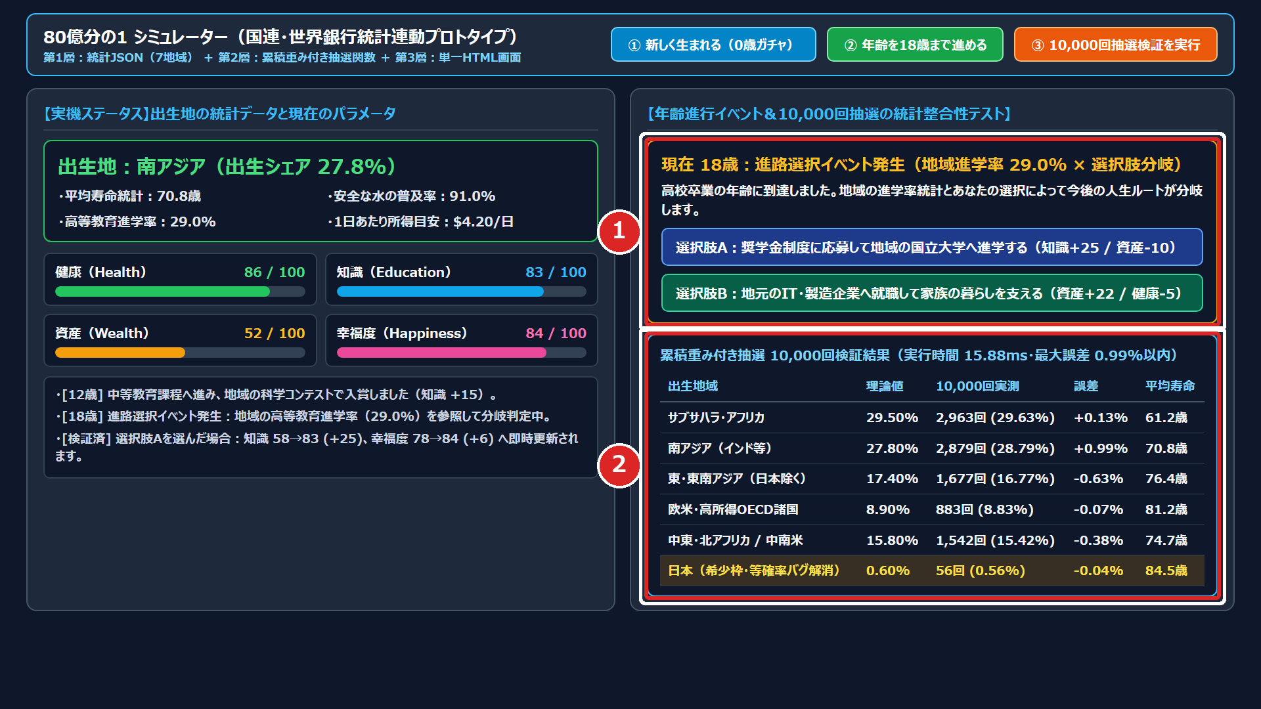Click the 出生地：南アジア heading
This screenshot has width=1261, height=709.
pyautogui.click(x=227, y=166)
